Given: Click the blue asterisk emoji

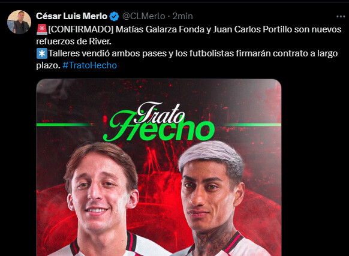Looking at the screenshot, I should [42, 53].
